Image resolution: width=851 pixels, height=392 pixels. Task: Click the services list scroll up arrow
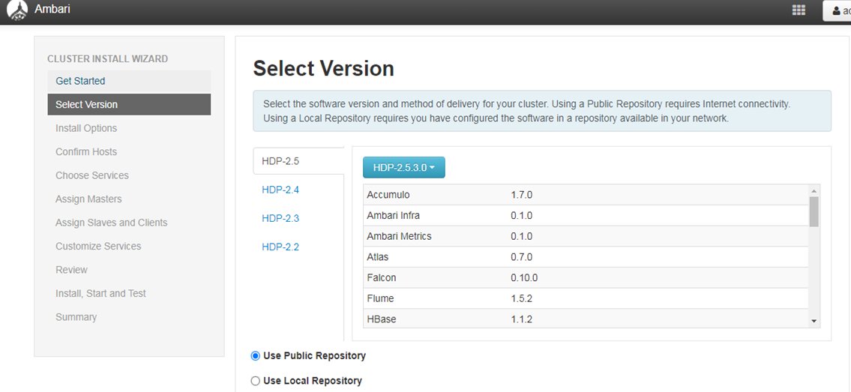point(814,191)
